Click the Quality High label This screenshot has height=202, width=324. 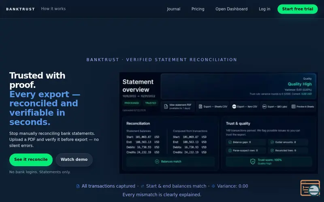point(300,84)
